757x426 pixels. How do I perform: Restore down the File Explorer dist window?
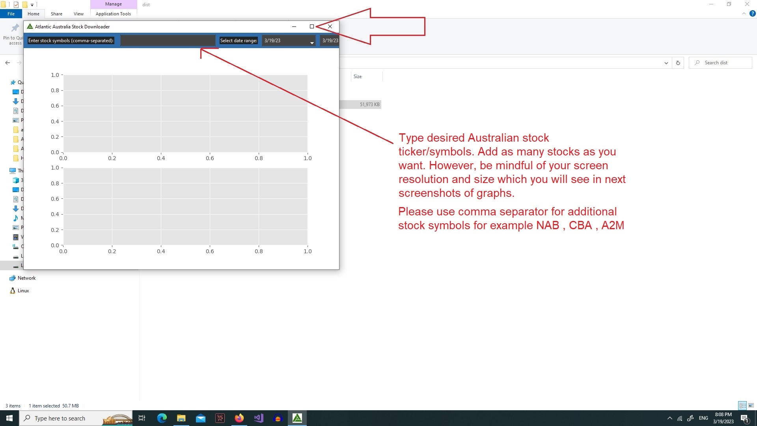729,4
